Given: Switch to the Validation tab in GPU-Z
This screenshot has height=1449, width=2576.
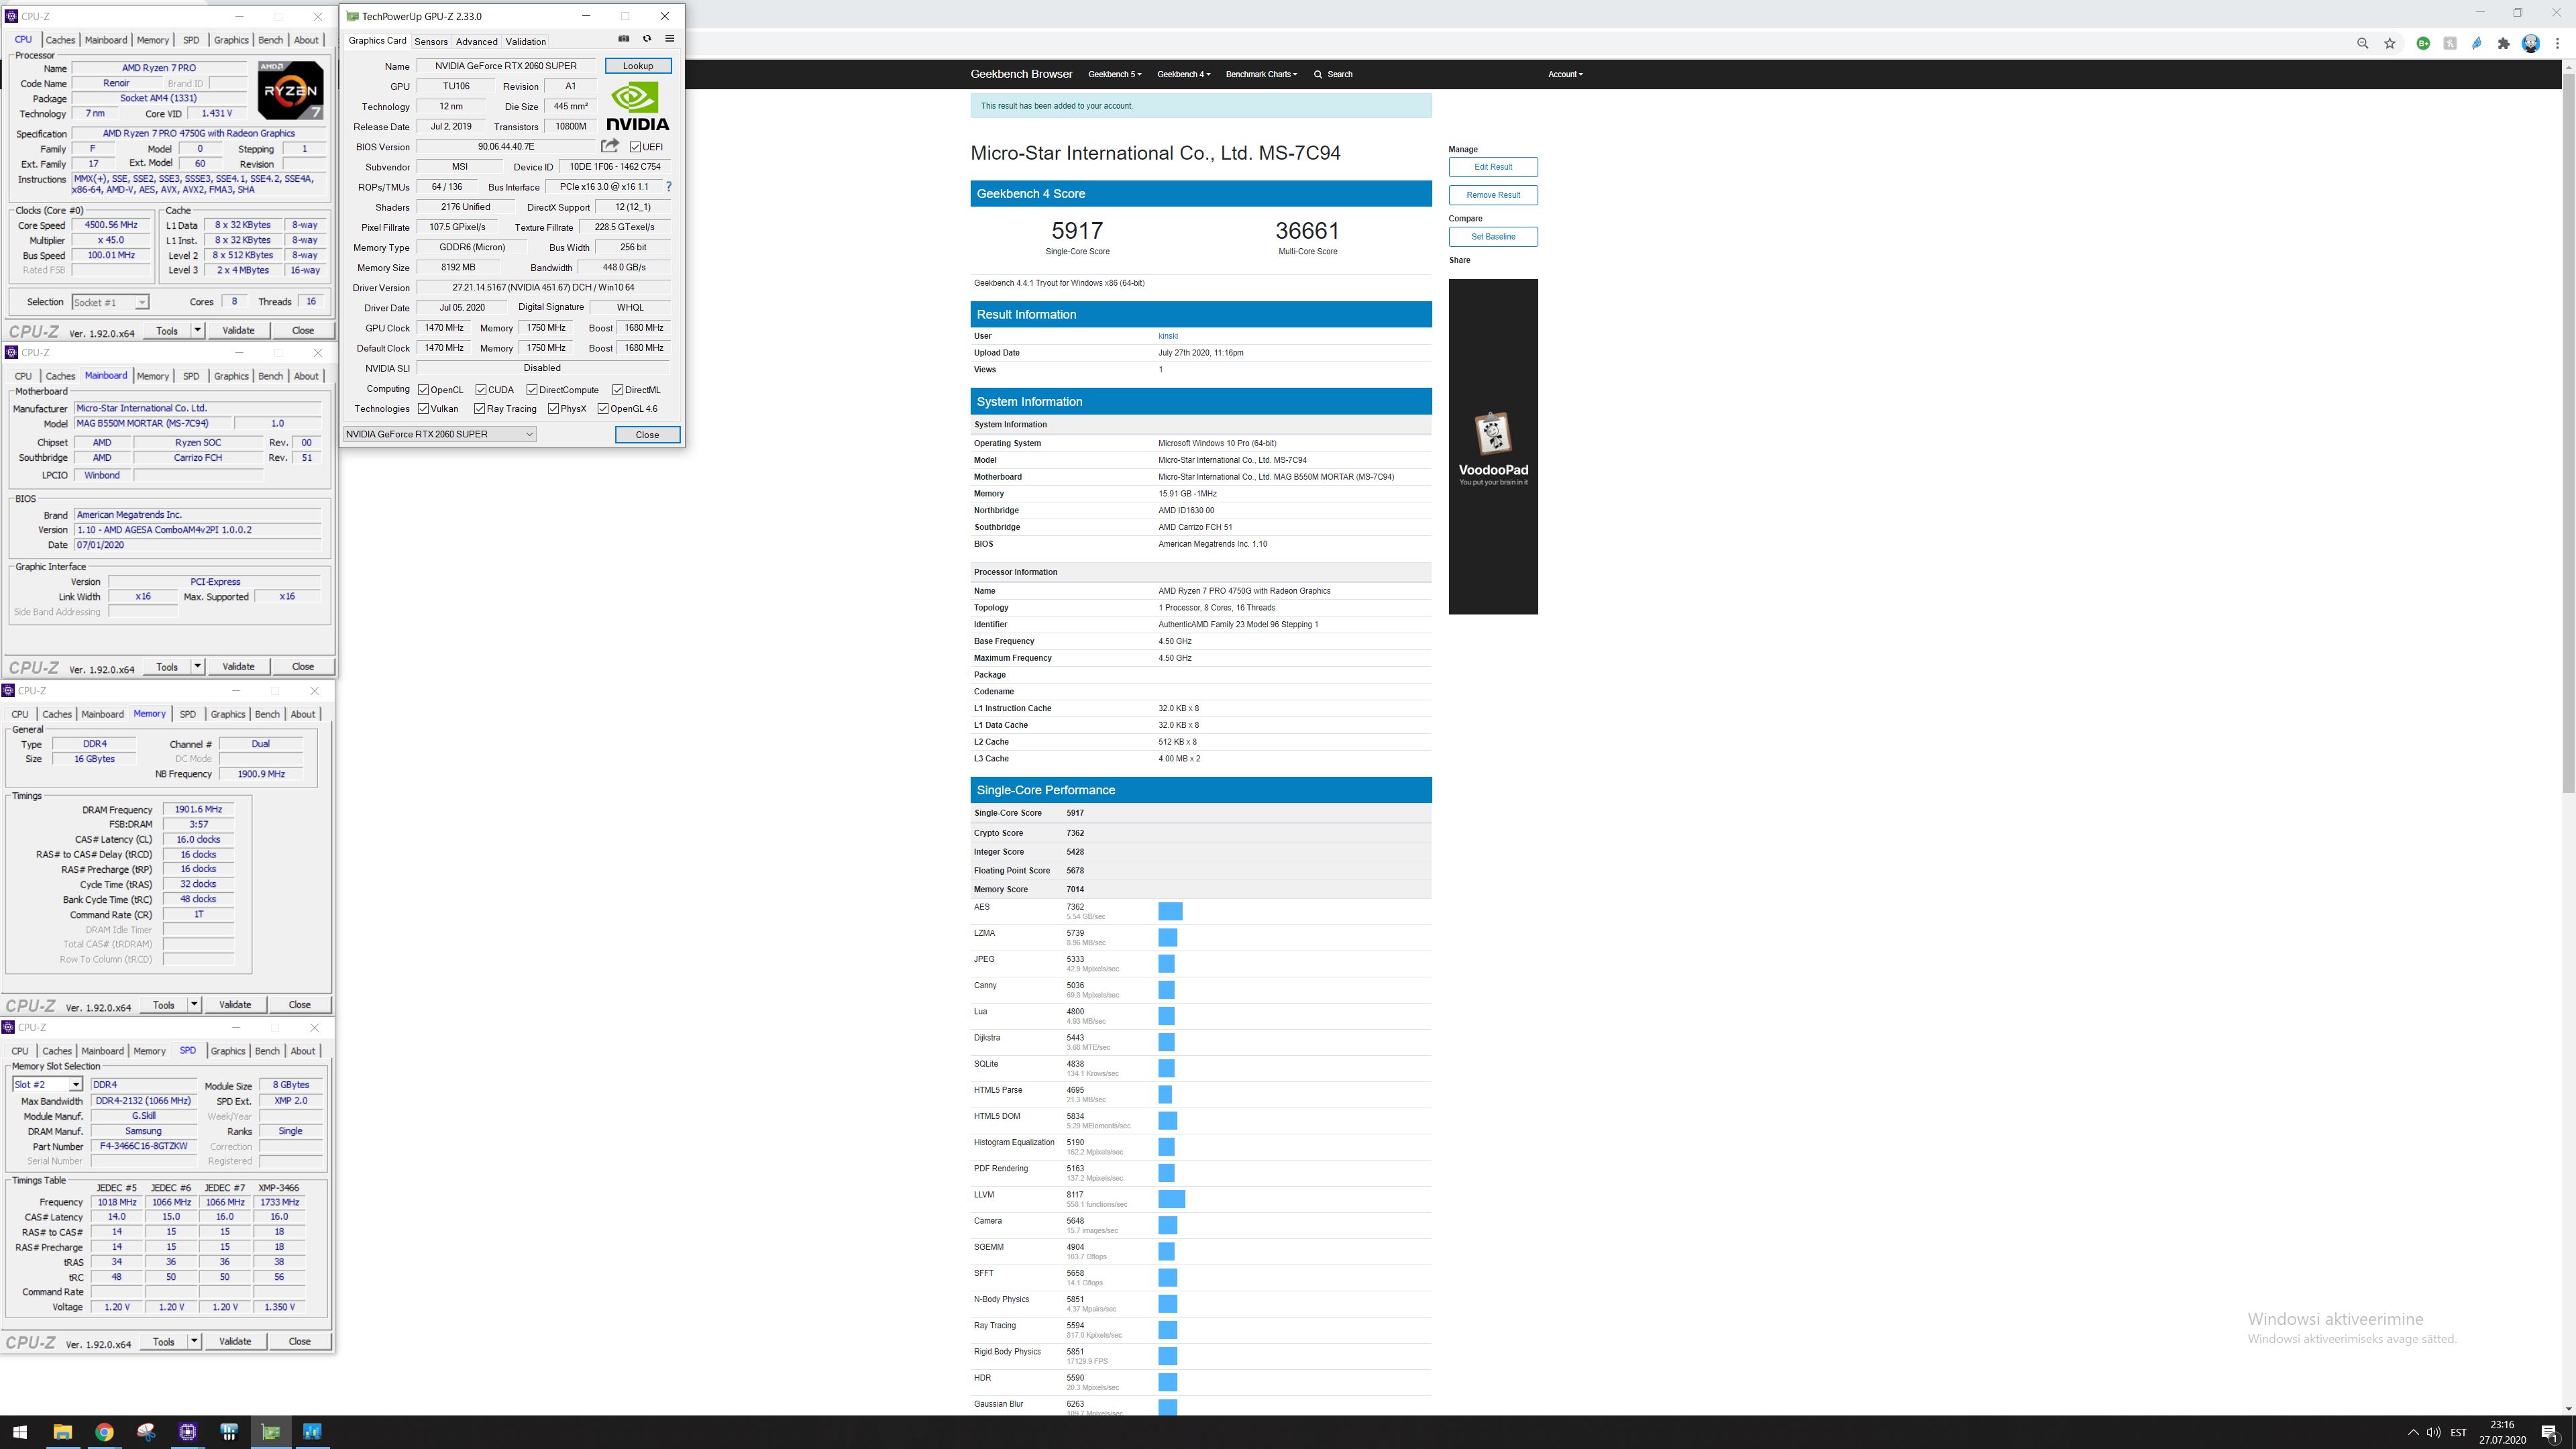Looking at the screenshot, I should click(525, 41).
